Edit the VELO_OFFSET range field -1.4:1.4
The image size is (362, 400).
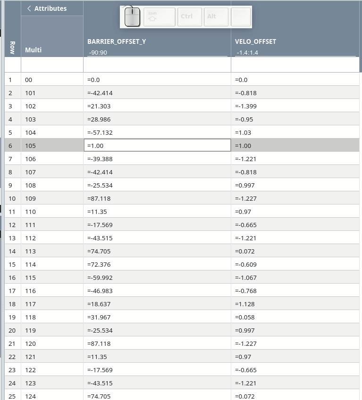coord(295,53)
